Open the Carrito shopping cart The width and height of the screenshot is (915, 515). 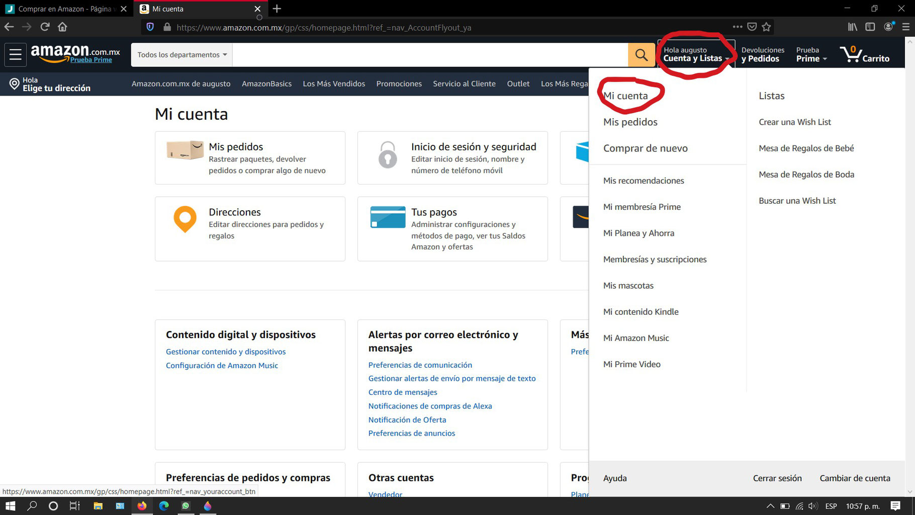click(865, 54)
